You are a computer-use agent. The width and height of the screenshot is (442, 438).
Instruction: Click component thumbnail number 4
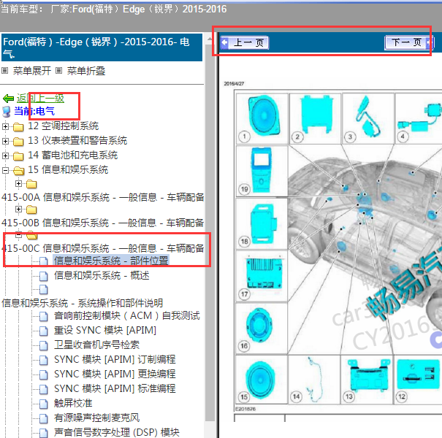point(419,118)
